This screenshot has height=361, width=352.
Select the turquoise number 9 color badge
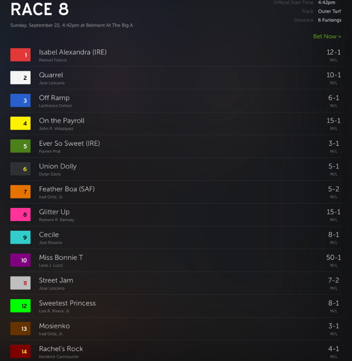pyautogui.click(x=20, y=237)
